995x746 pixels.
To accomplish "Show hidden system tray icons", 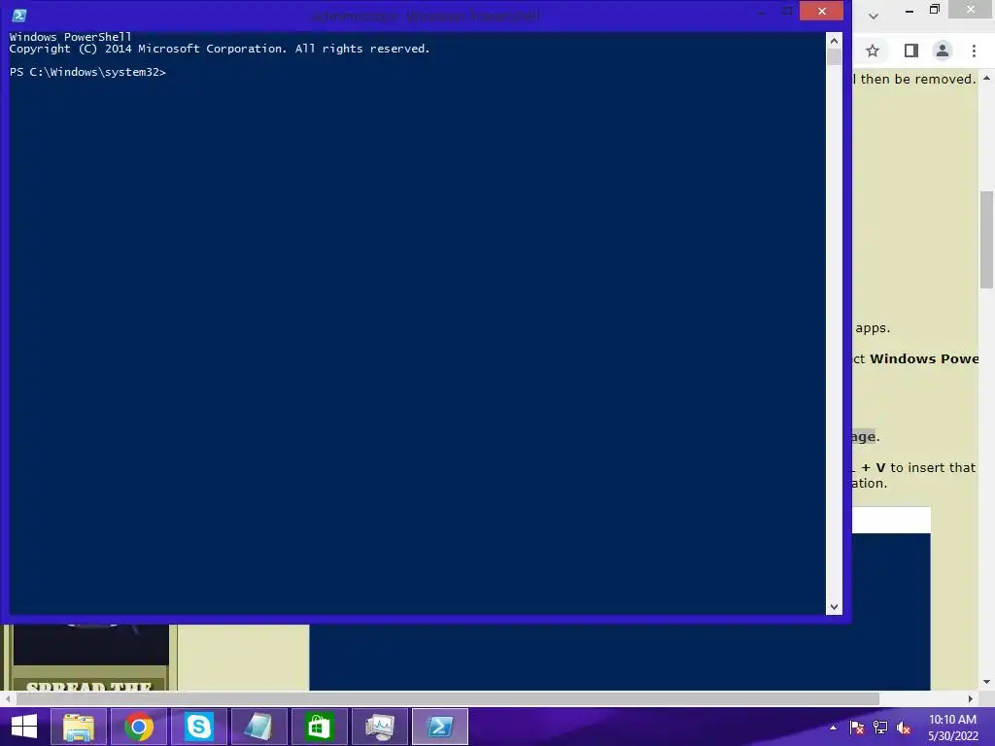I will tap(833, 728).
